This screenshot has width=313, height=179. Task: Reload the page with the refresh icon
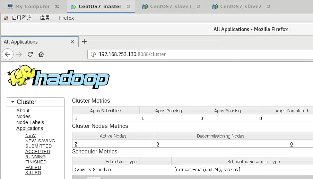click(30, 54)
